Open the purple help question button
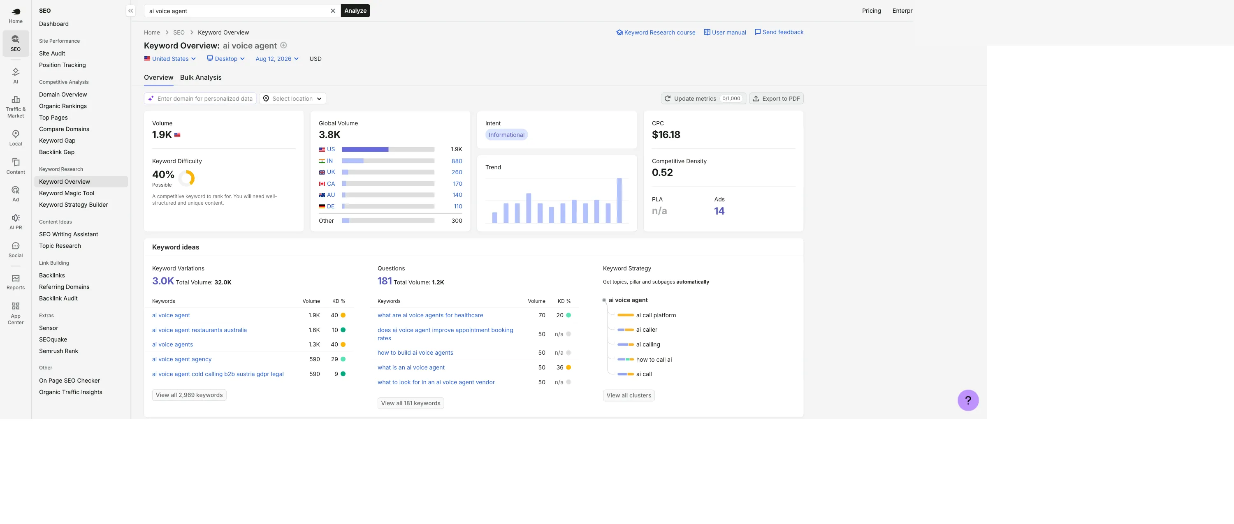The width and height of the screenshot is (1234, 524). (967, 400)
